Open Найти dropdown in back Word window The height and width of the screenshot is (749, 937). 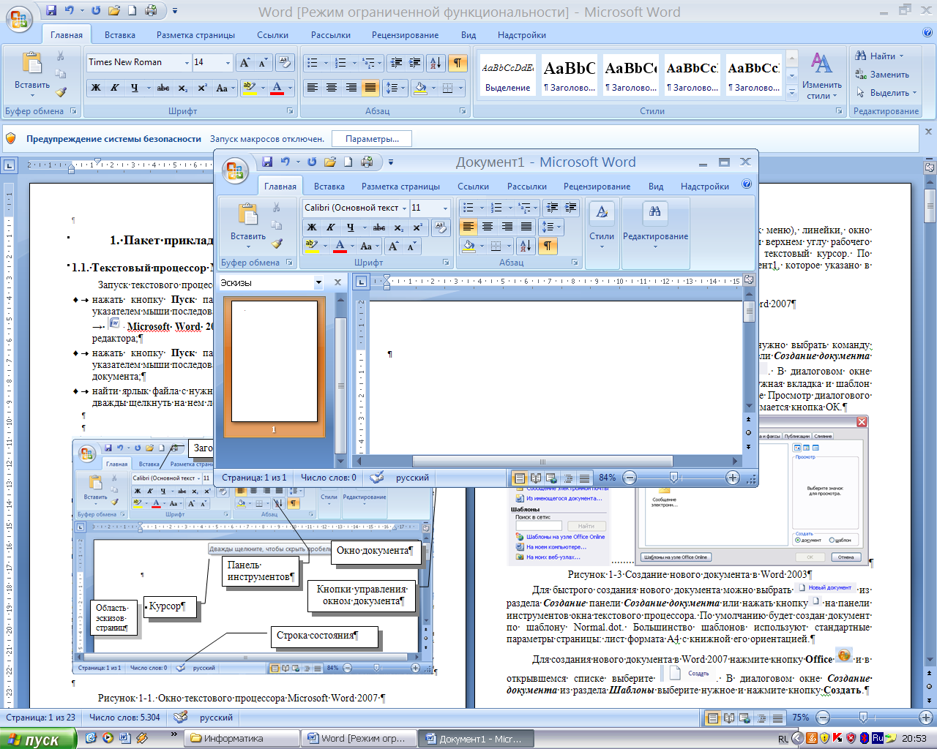(901, 56)
